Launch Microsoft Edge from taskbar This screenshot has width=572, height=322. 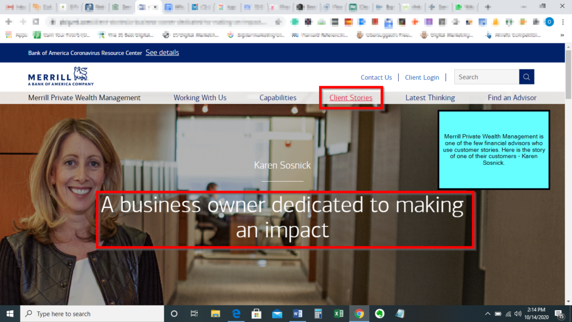(x=236, y=314)
